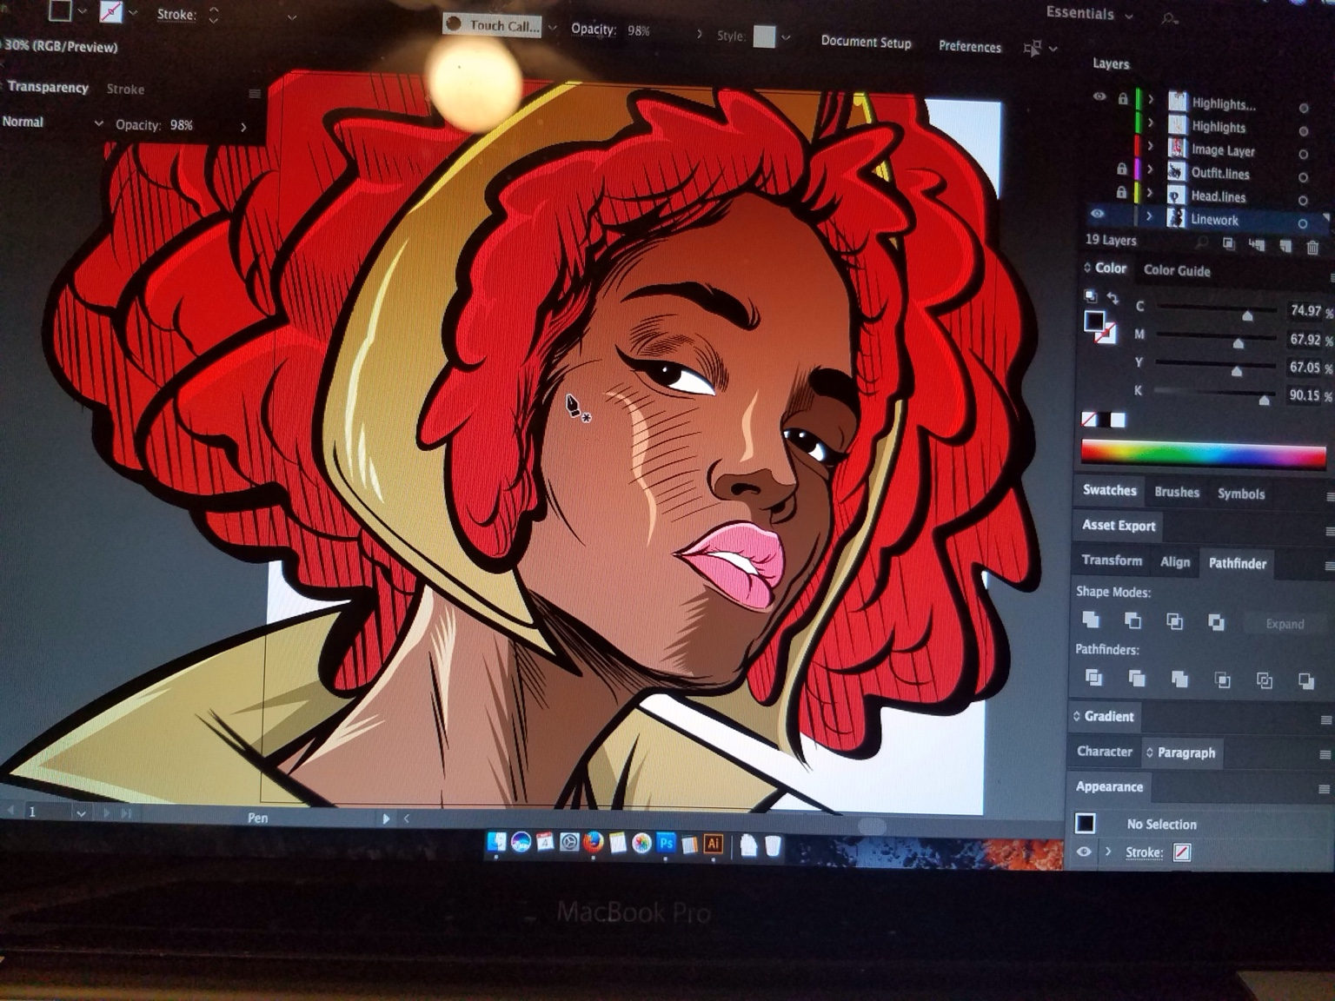Click the Illustrator icon in the Dock

tap(713, 843)
